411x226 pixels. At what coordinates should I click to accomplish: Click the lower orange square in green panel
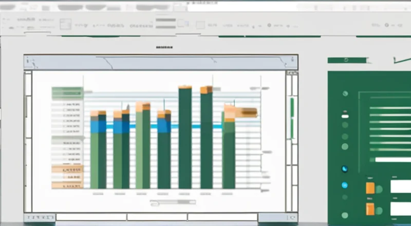tap(370, 209)
